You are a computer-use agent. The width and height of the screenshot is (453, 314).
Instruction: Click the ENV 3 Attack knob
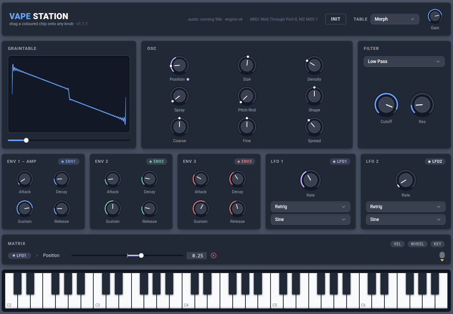coord(201,179)
